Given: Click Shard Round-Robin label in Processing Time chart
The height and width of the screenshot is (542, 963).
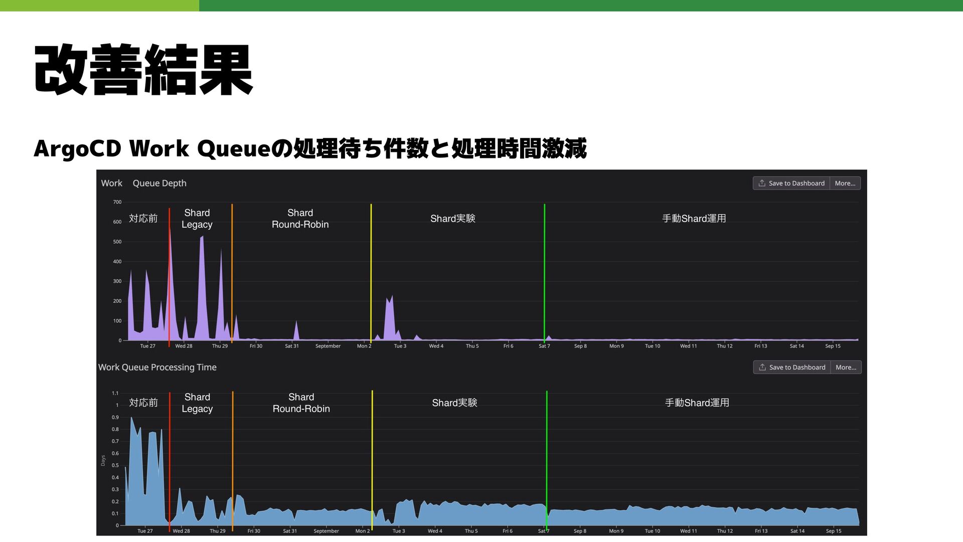Looking at the screenshot, I should click(x=301, y=403).
